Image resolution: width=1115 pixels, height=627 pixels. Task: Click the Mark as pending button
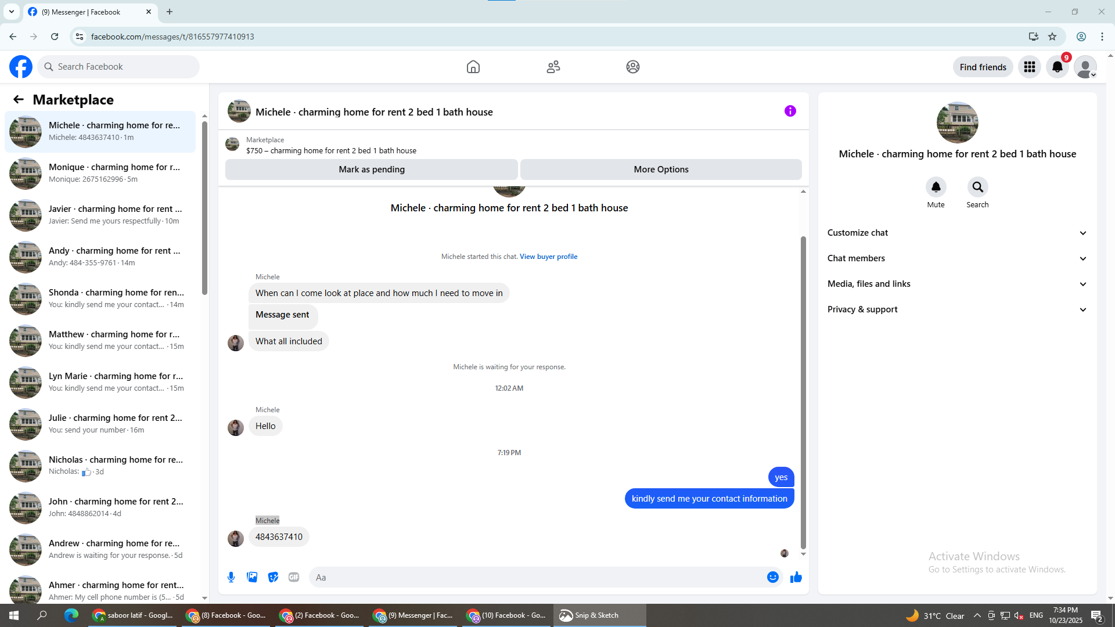pos(372,170)
